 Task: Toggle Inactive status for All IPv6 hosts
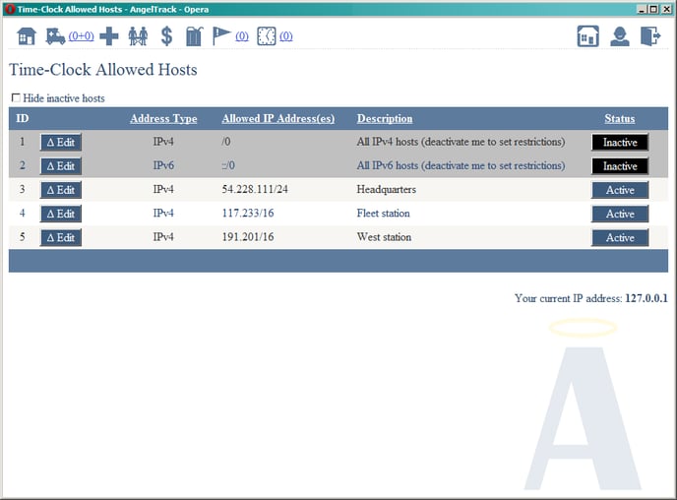click(620, 165)
